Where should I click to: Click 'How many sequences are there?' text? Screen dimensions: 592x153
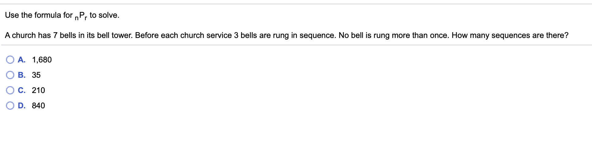pyautogui.click(x=510, y=35)
